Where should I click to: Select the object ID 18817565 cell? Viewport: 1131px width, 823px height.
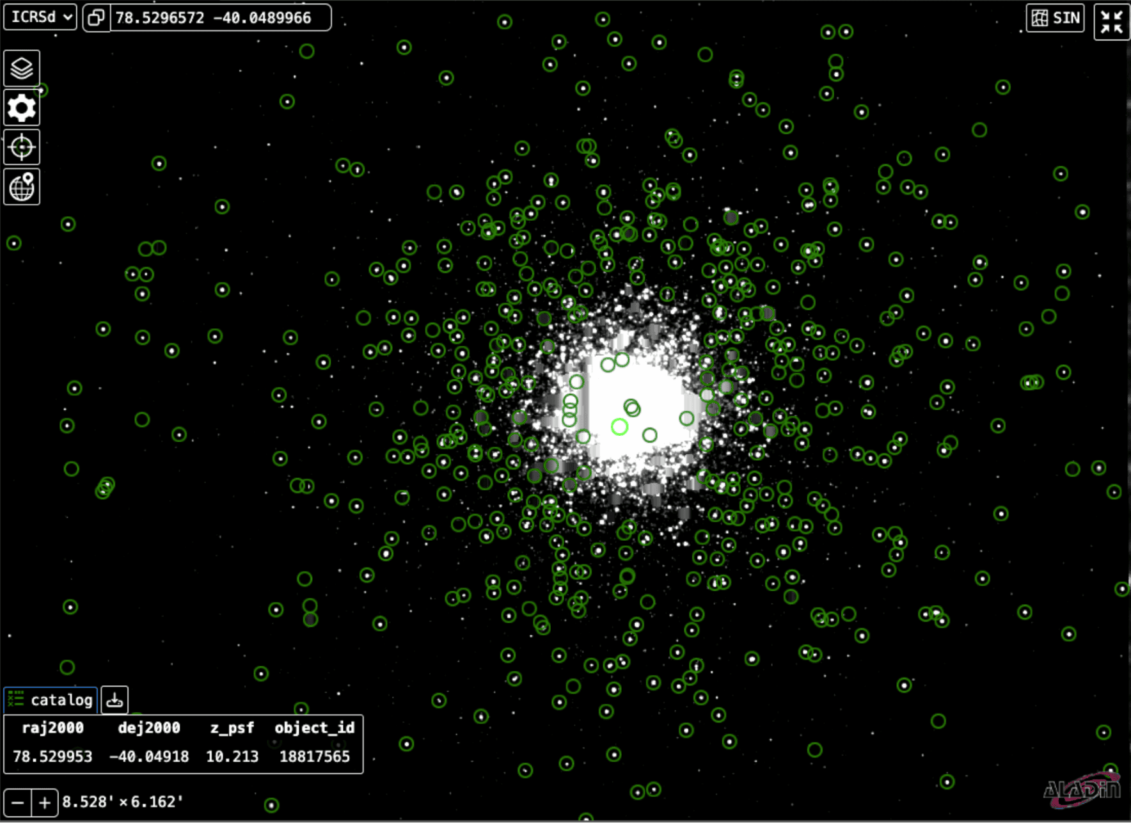(314, 756)
